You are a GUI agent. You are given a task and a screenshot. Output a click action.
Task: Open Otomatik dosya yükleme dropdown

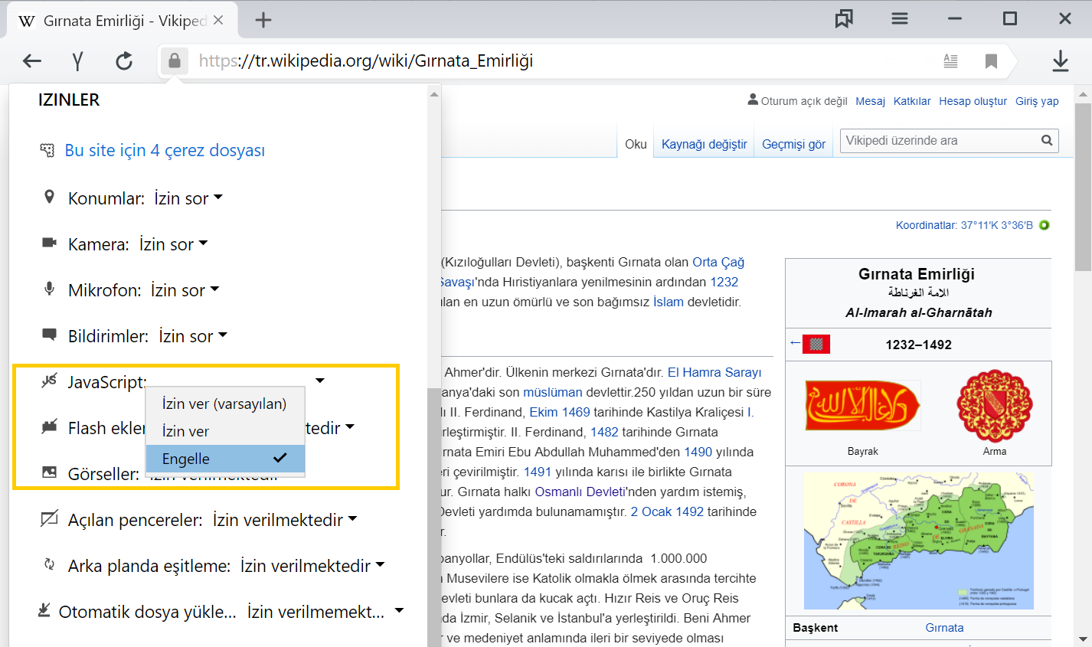[x=325, y=612]
